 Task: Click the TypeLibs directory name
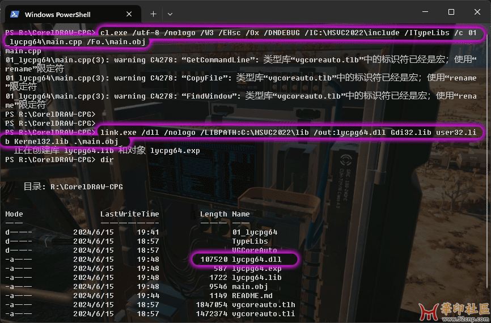click(250, 241)
